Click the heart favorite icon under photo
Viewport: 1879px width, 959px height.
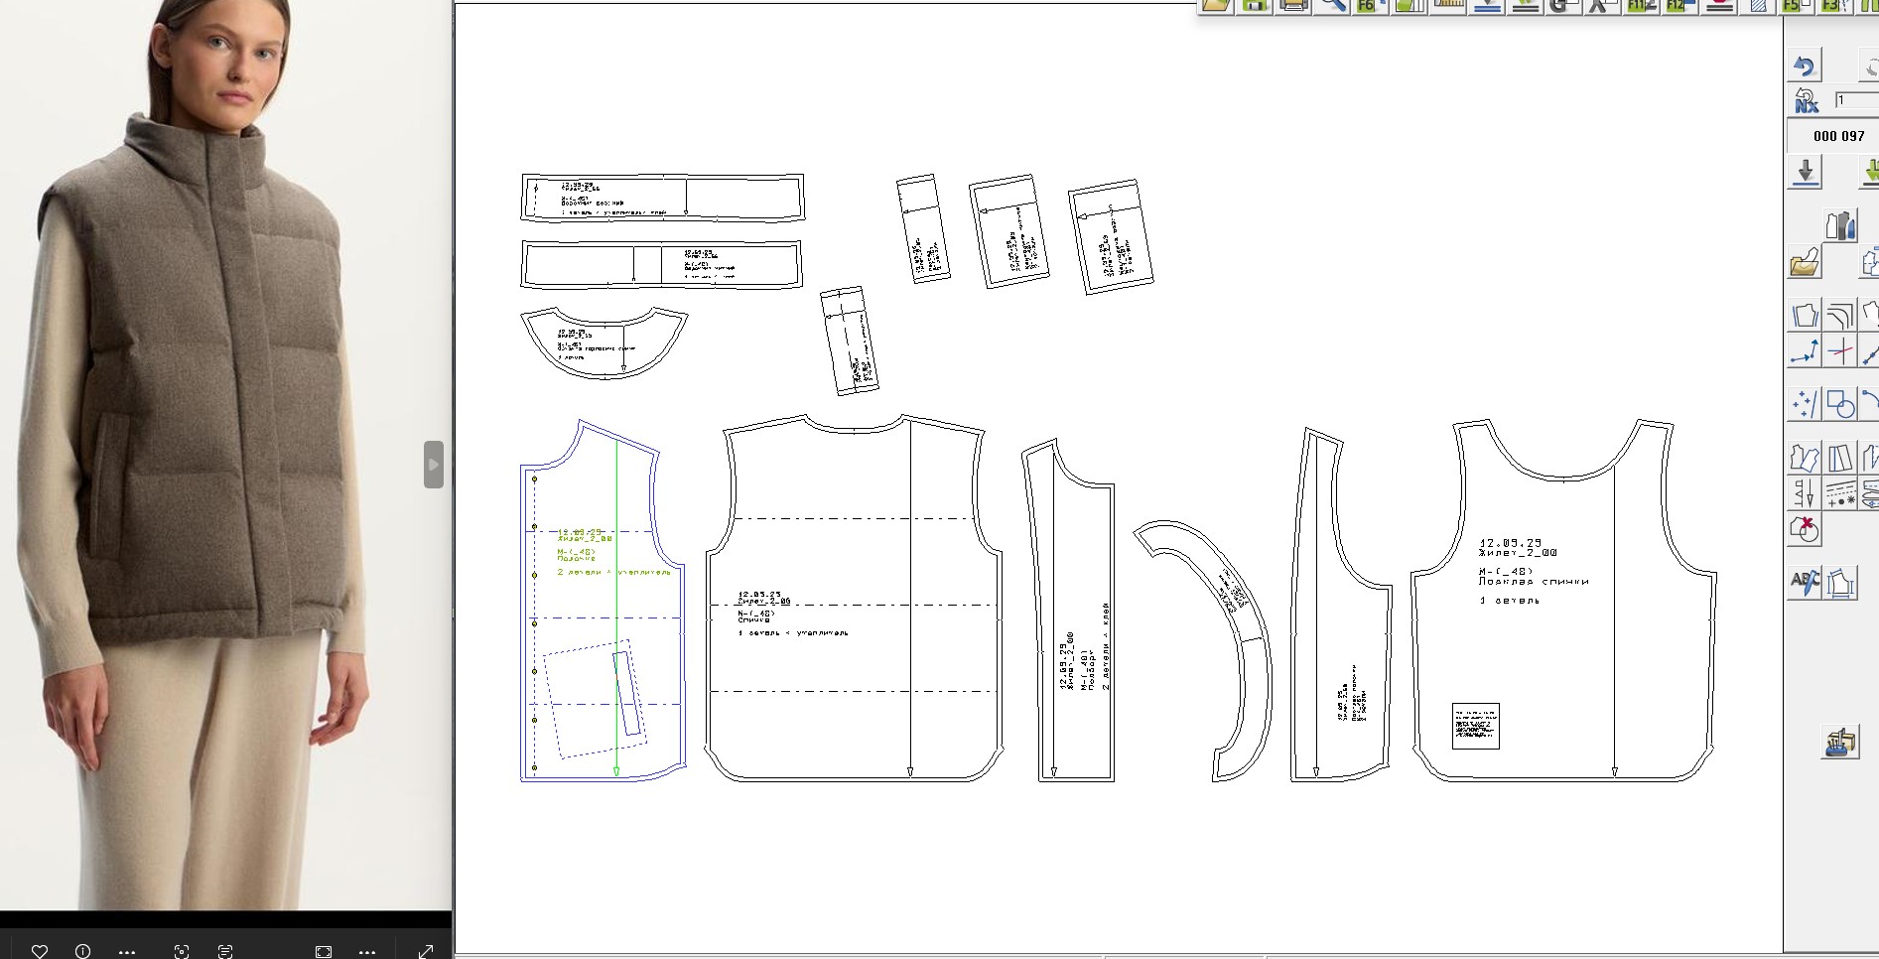pyautogui.click(x=40, y=951)
